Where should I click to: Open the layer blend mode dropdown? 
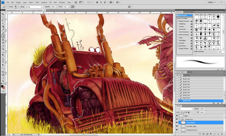click(x=184, y=109)
